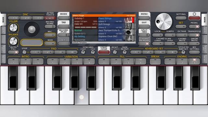Open the right EFFECT side tab
The height and width of the screenshot is (117, 208).
pyautogui.click(x=204, y=39)
